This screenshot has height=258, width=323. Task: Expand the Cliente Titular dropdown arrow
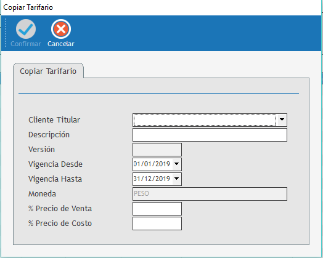pos(282,119)
